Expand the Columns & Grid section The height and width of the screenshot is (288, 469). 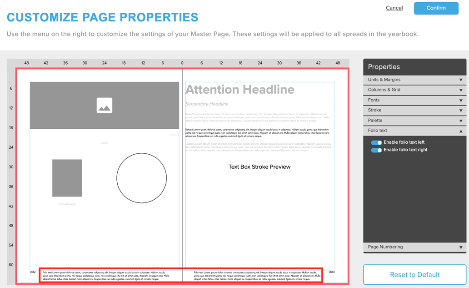pos(414,90)
